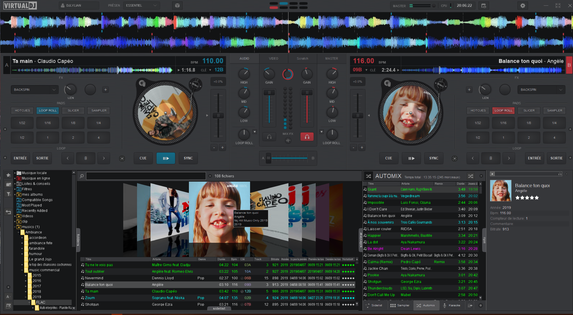Select deck B red letter button
Viewport: 573px width, 315px height.
[x=569, y=65]
